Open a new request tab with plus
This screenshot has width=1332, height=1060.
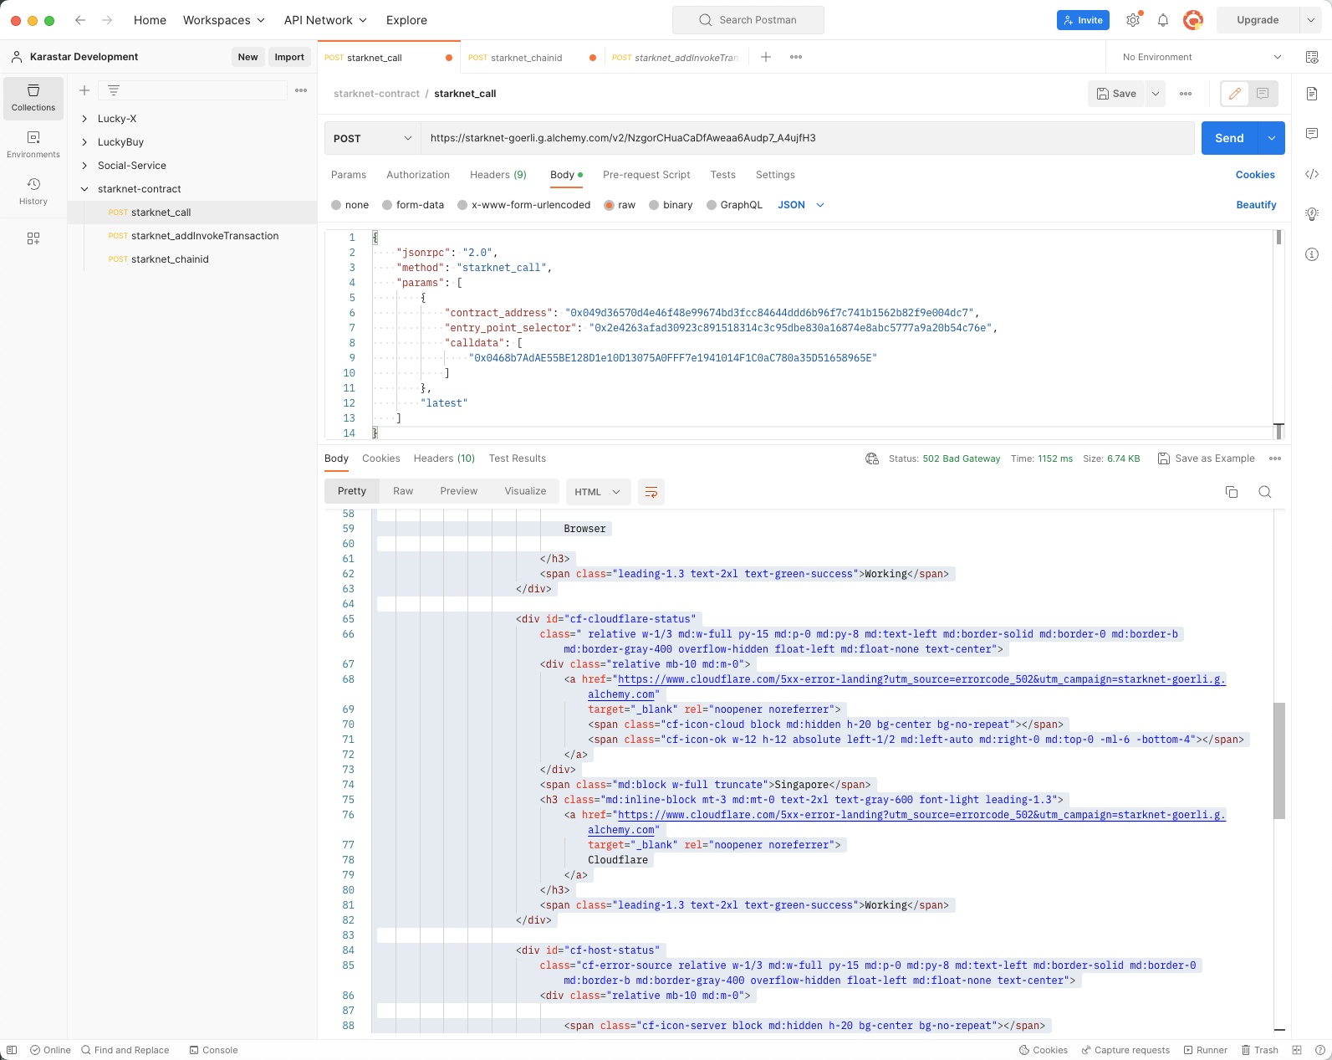766,57
